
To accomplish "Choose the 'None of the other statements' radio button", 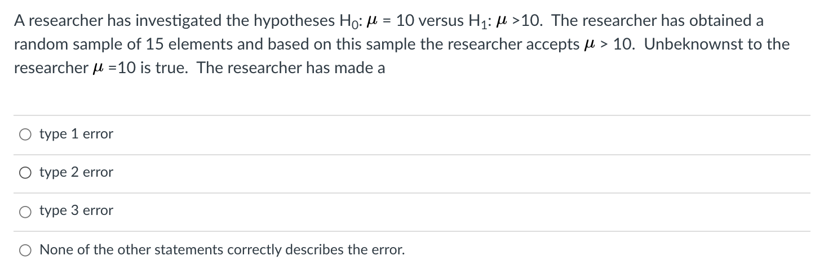I will 25,250.
